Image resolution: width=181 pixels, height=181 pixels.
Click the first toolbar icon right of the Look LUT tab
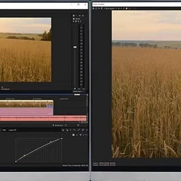tap(63, 130)
